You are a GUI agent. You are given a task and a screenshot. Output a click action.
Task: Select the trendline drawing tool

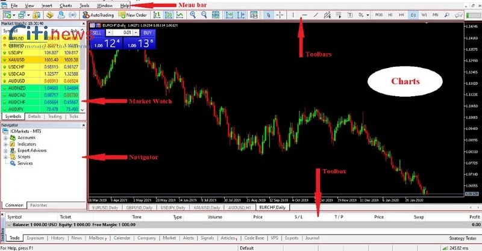316,14
